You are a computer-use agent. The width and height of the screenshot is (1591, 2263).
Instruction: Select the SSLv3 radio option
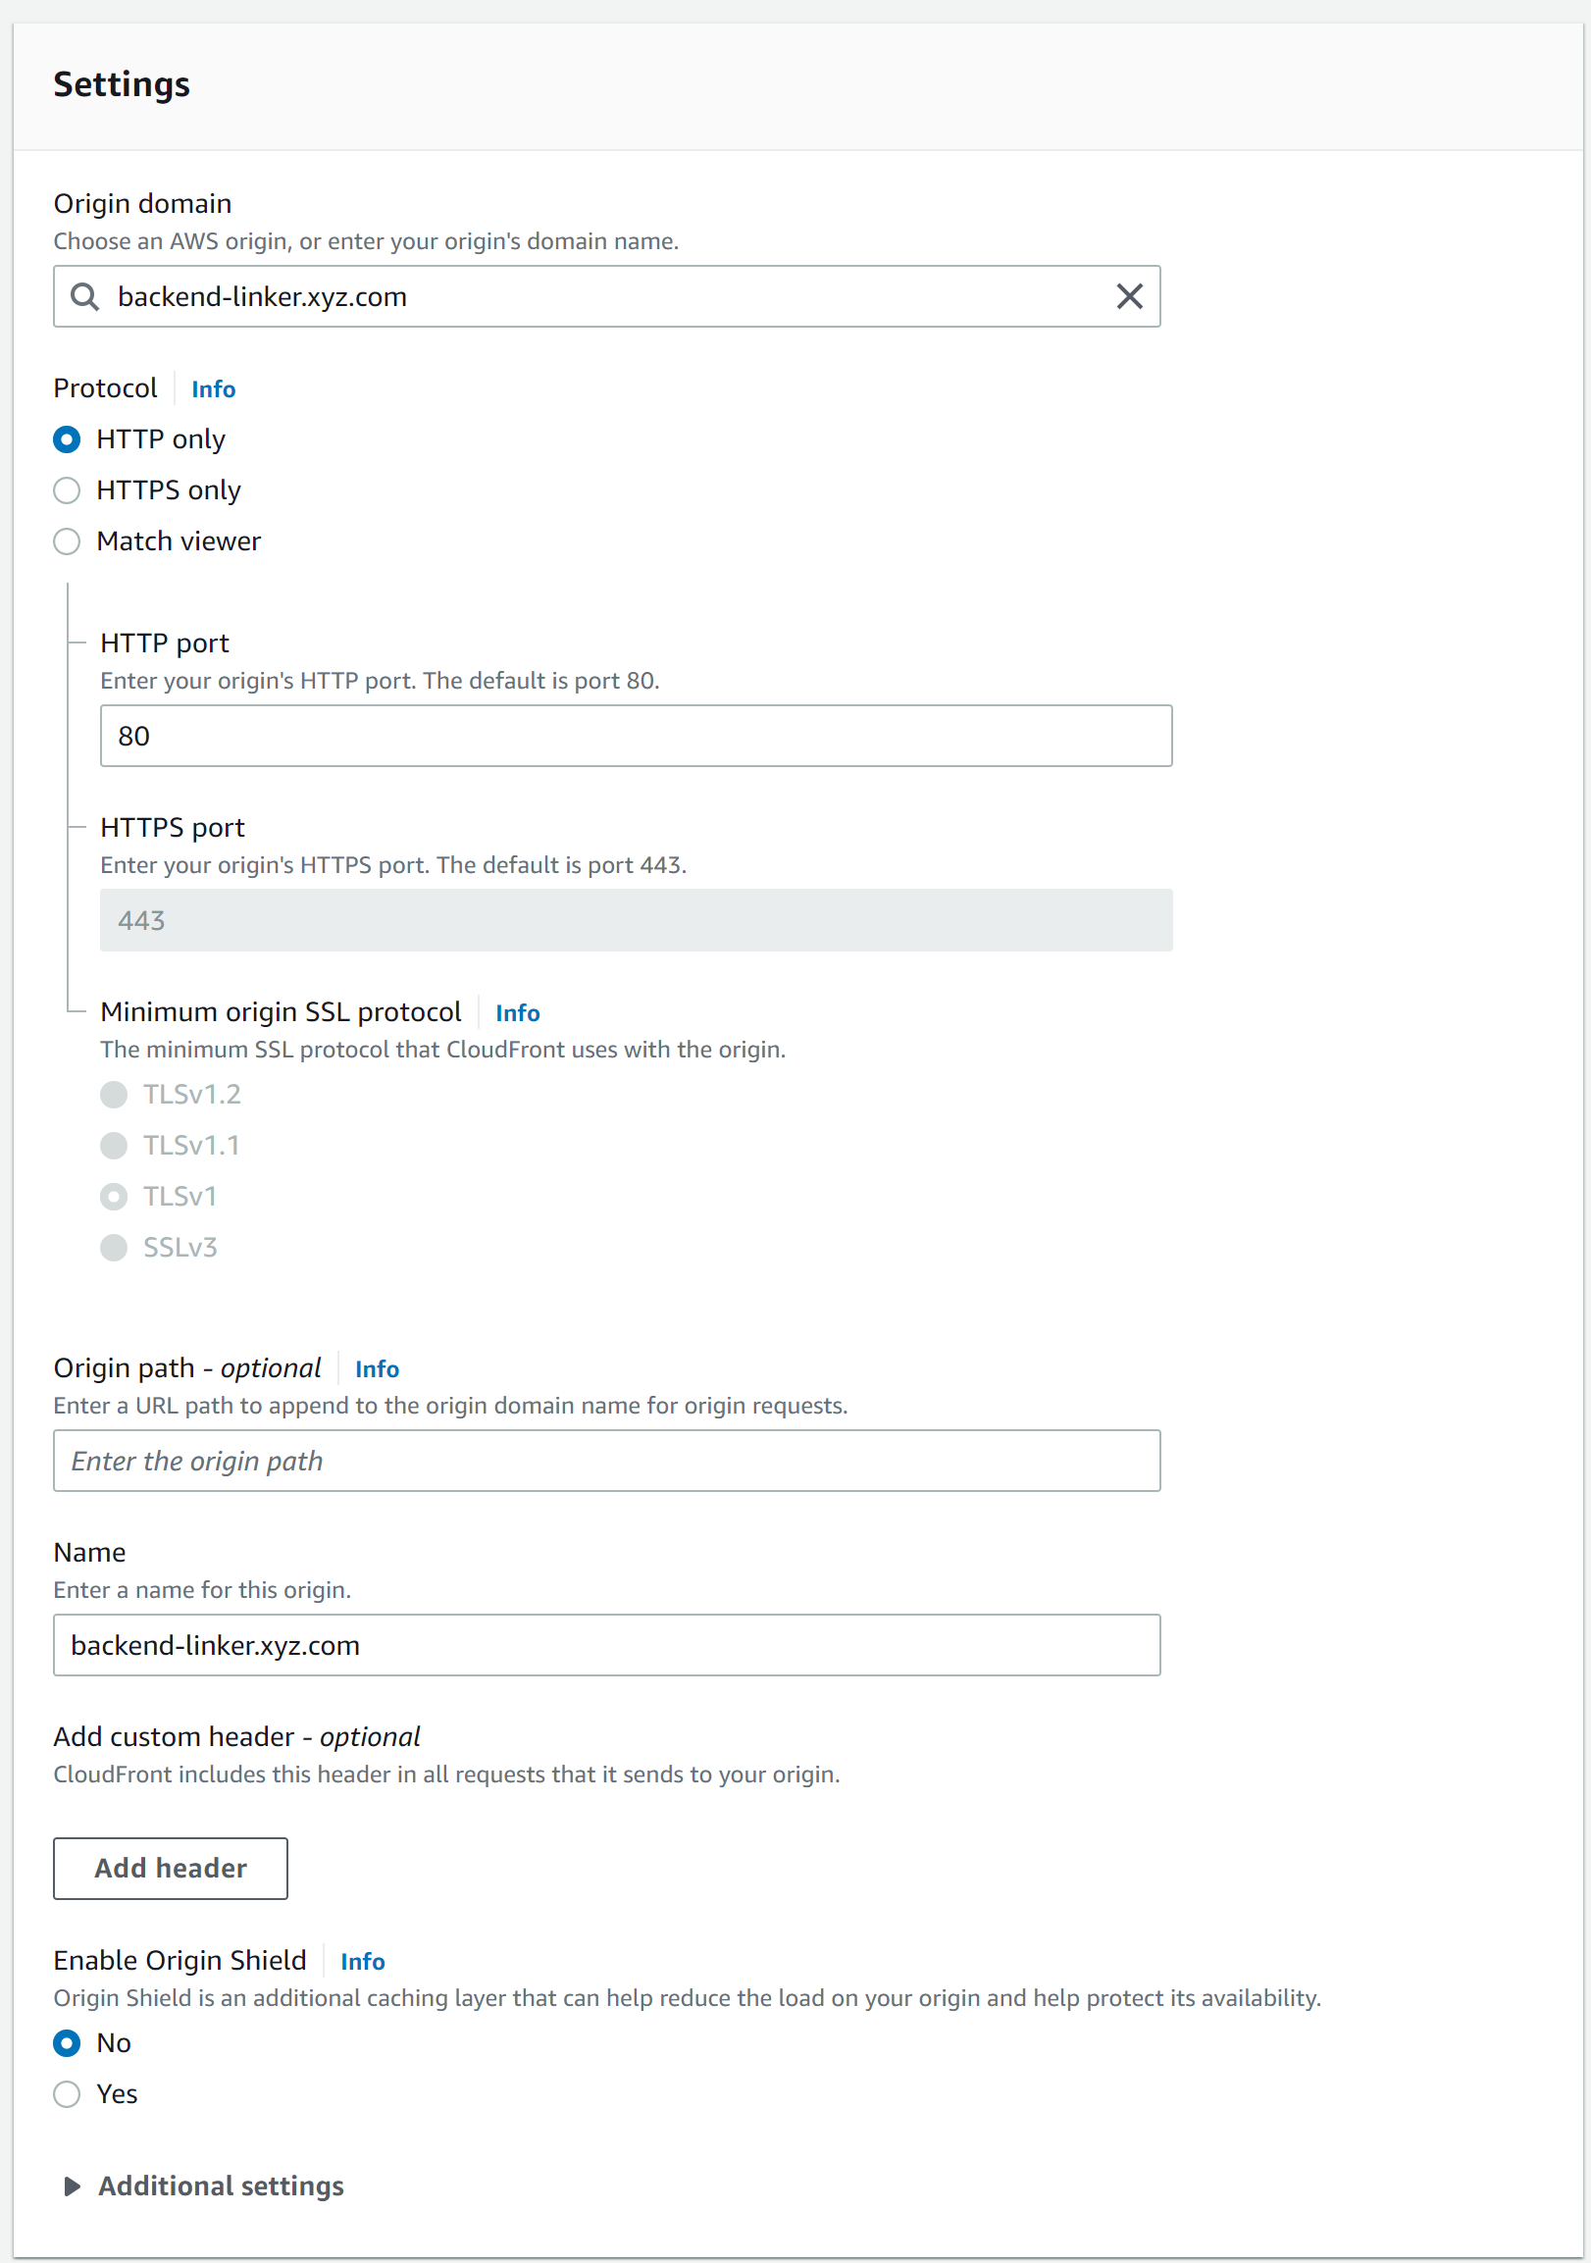tap(115, 1248)
